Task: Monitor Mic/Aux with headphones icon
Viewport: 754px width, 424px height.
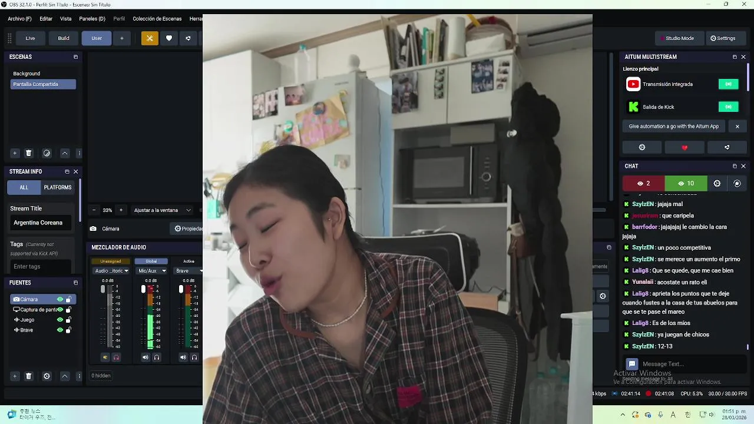Action: (157, 357)
